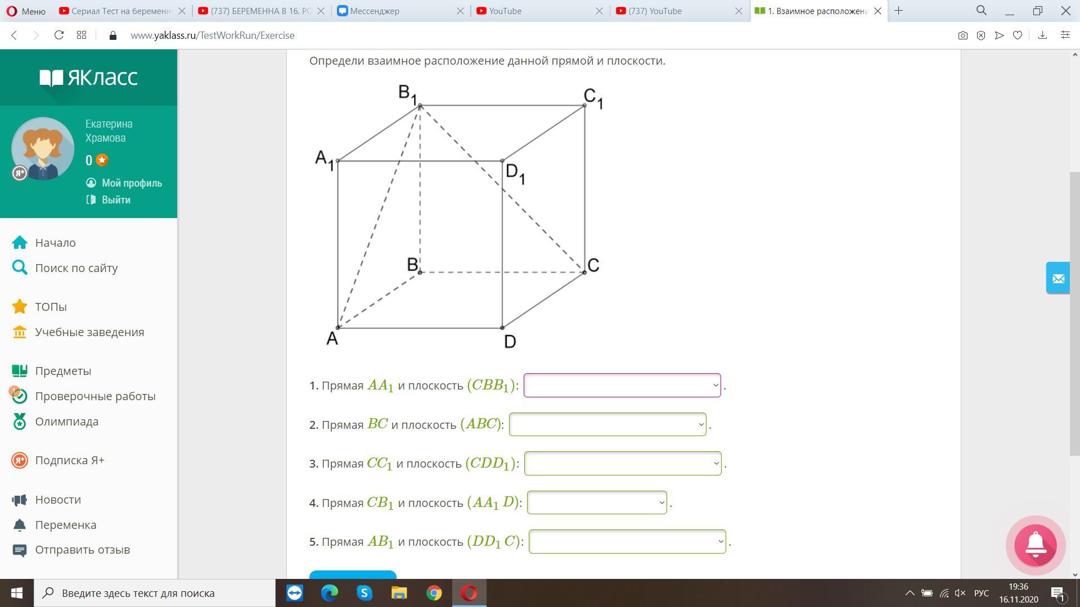Open Google Chrome from the taskbar
Viewport: 1080px width, 607px height.
click(x=434, y=593)
